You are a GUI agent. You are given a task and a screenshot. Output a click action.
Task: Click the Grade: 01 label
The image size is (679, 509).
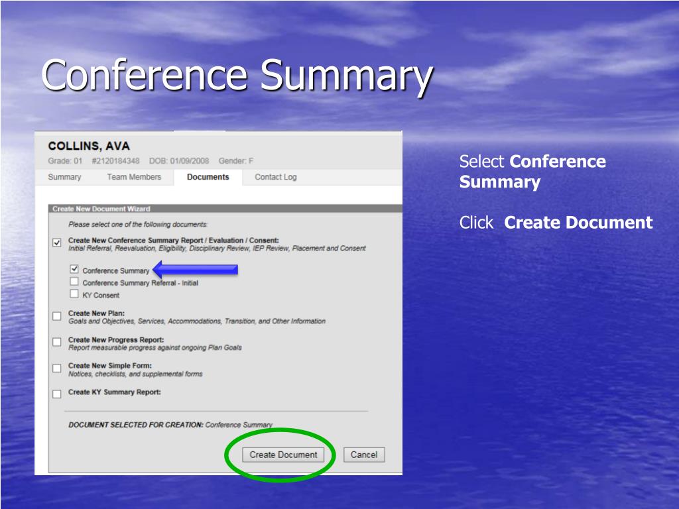(65, 161)
